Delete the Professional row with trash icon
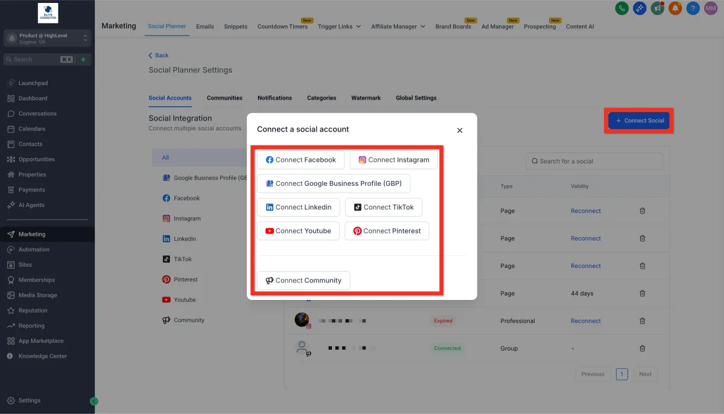 pos(643,321)
